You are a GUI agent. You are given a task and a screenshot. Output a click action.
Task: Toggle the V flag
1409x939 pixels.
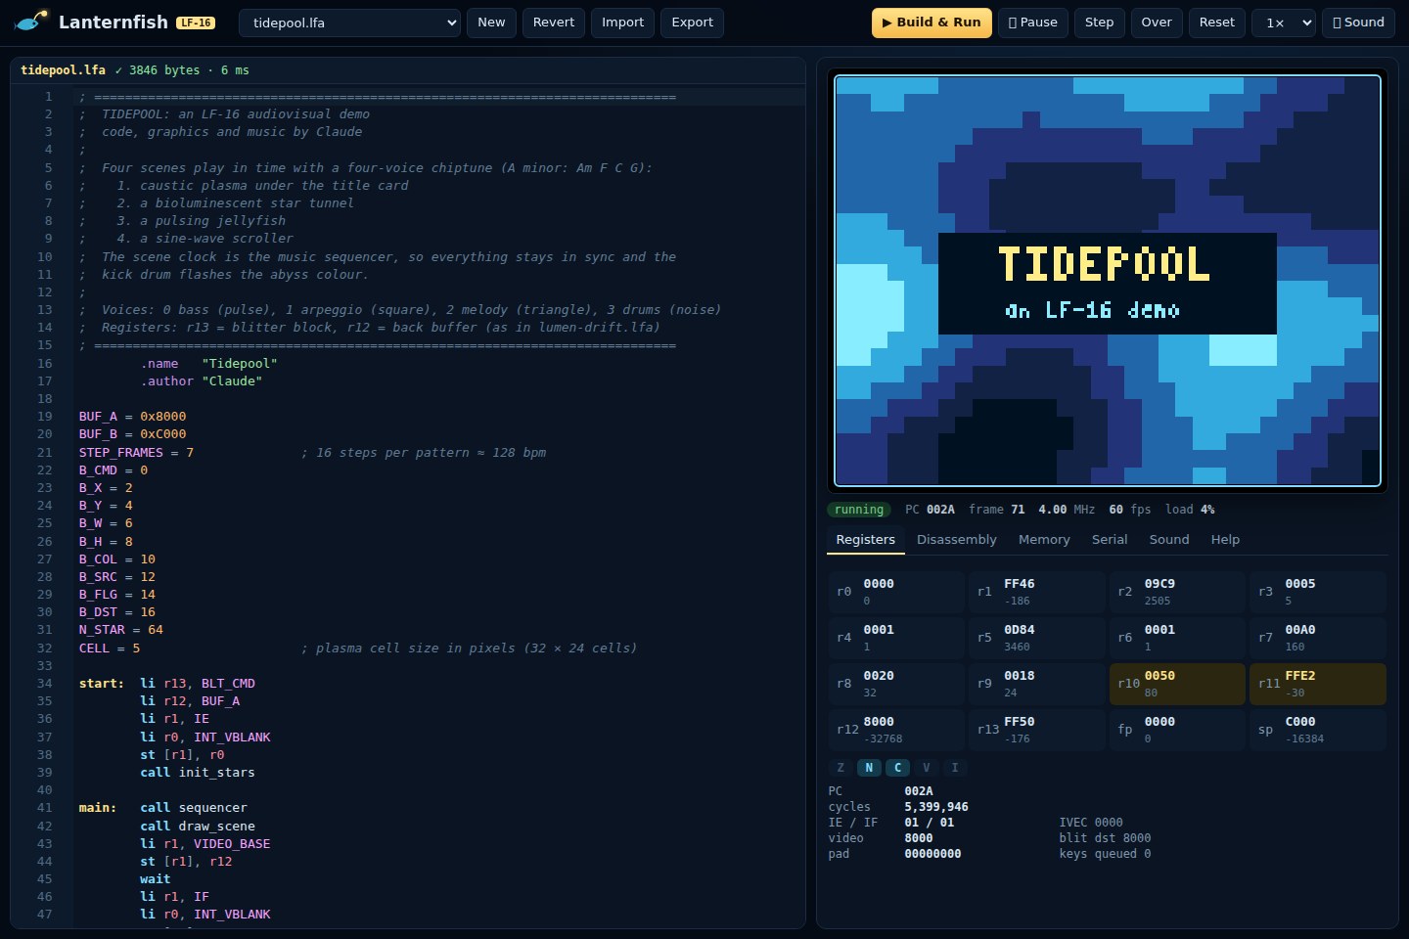pyautogui.click(x=926, y=768)
